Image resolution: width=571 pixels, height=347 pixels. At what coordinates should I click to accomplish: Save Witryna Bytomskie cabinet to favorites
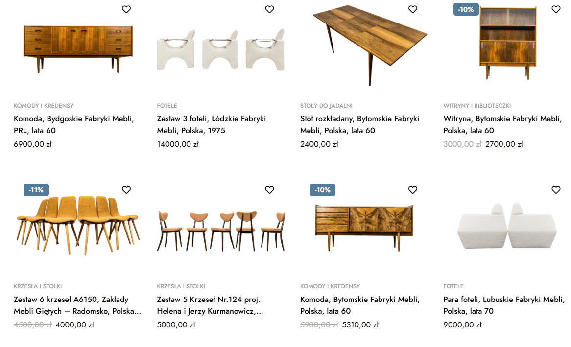pyautogui.click(x=556, y=9)
